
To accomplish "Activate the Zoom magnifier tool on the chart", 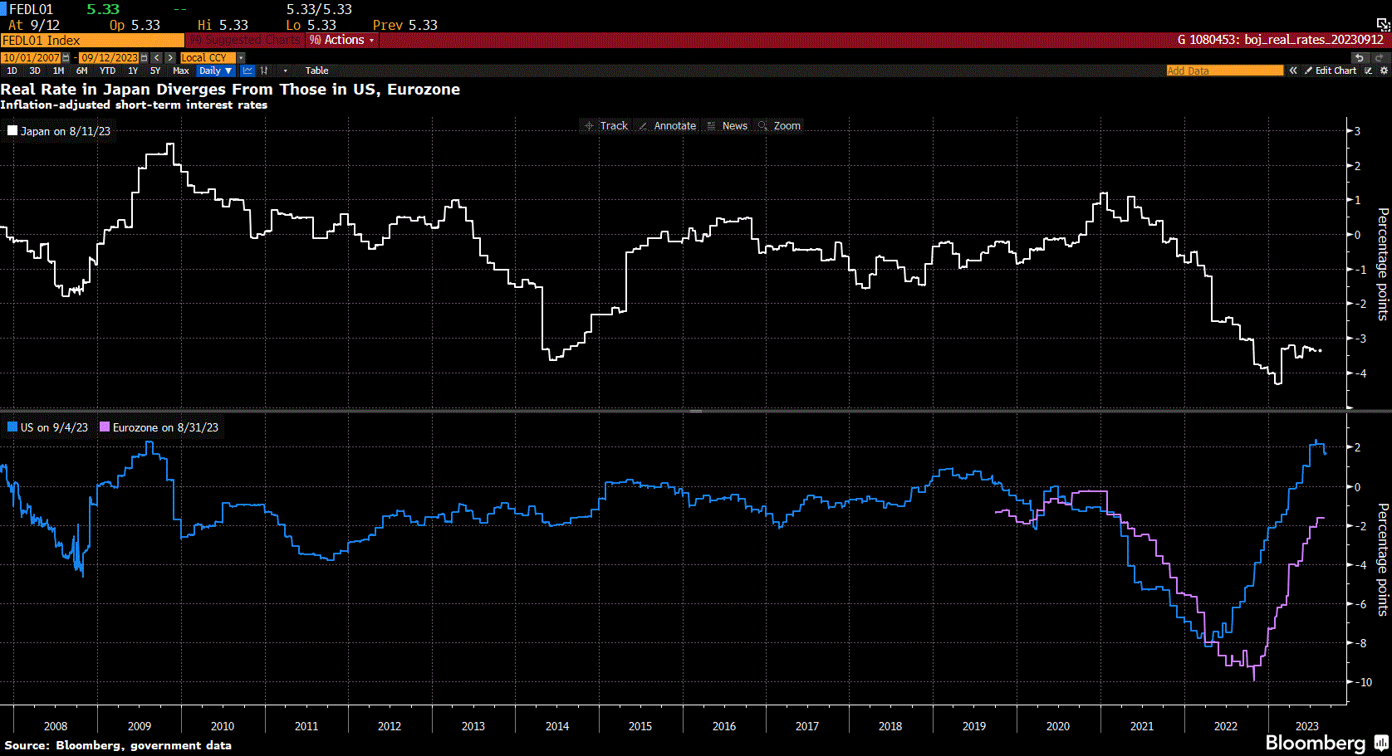I will tap(779, 125).
